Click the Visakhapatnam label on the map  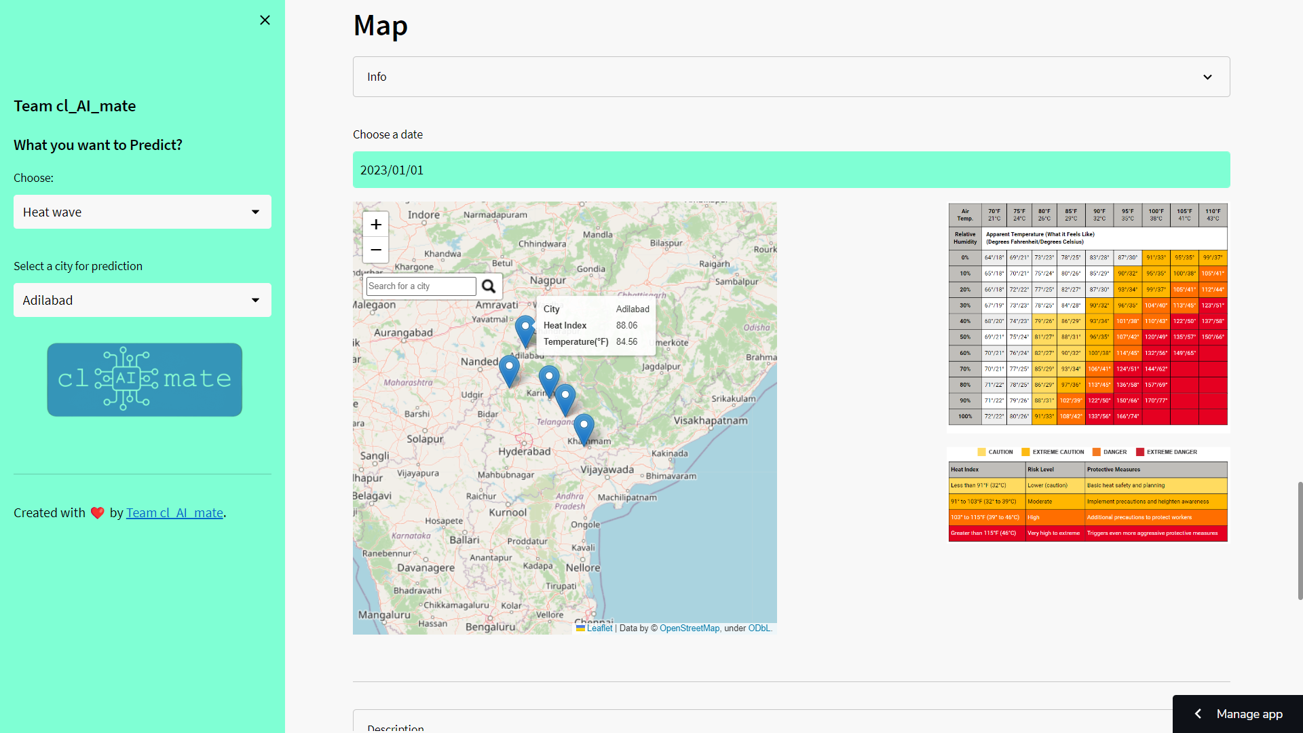(x=711, y=421)
